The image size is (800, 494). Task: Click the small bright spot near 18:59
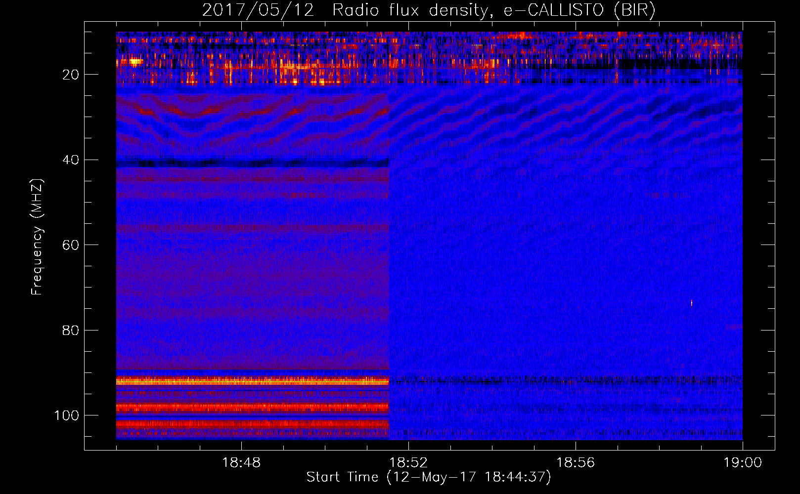click(691, 303)
